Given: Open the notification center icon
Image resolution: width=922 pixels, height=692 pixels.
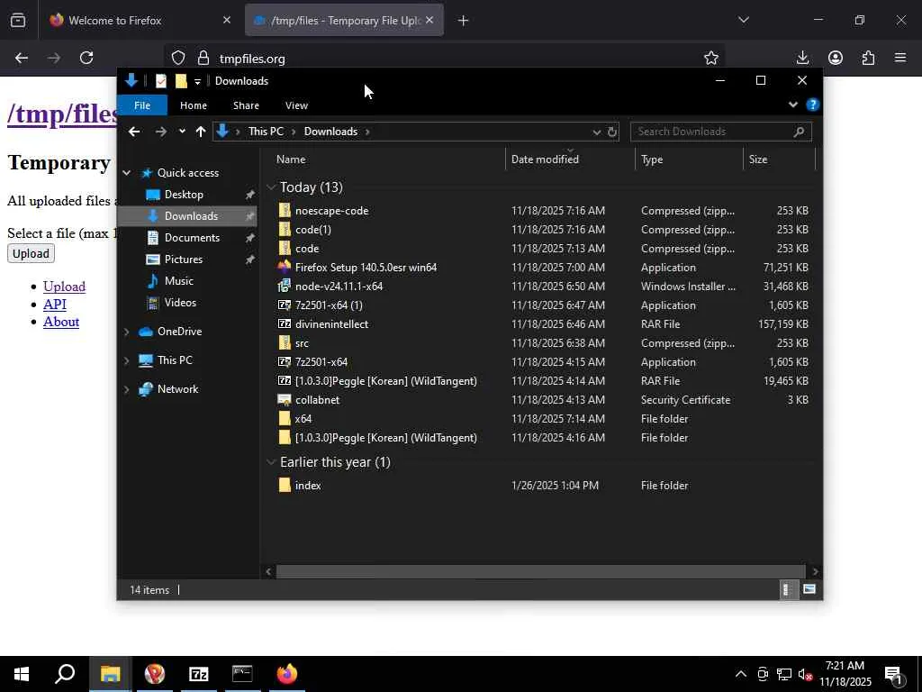Looking at the screenshot, I should click(x=894, y=675).
